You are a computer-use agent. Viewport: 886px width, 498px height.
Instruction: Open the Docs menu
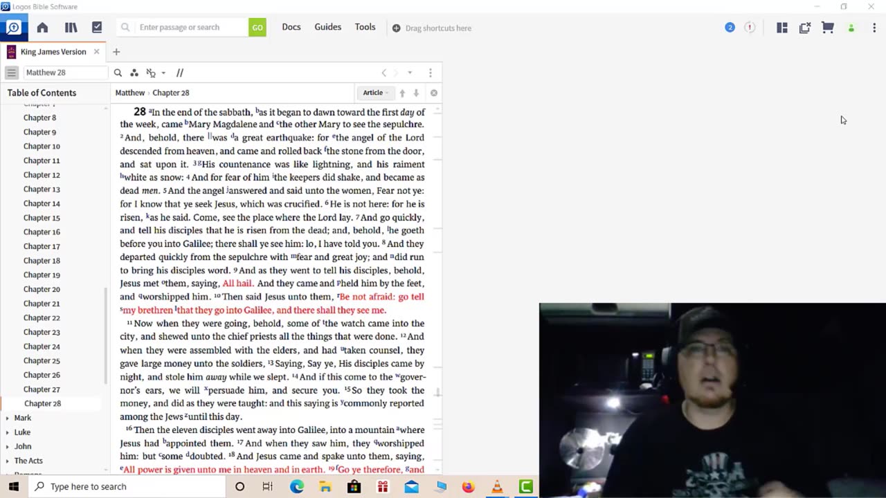(291, 27)
